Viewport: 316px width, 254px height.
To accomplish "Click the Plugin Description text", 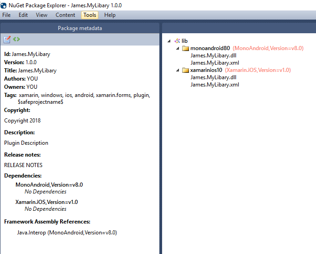I will [x=26, y=143].
